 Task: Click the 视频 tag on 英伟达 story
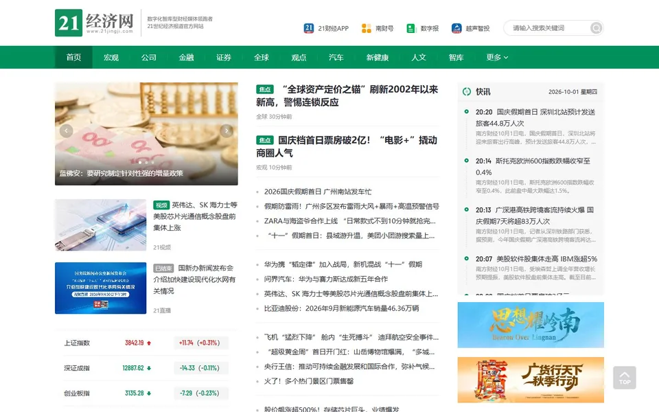161,205
